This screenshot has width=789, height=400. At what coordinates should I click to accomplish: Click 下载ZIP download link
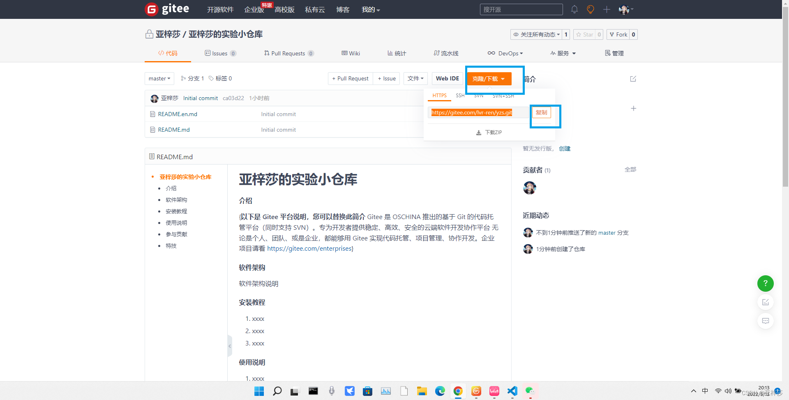[489, 133]
